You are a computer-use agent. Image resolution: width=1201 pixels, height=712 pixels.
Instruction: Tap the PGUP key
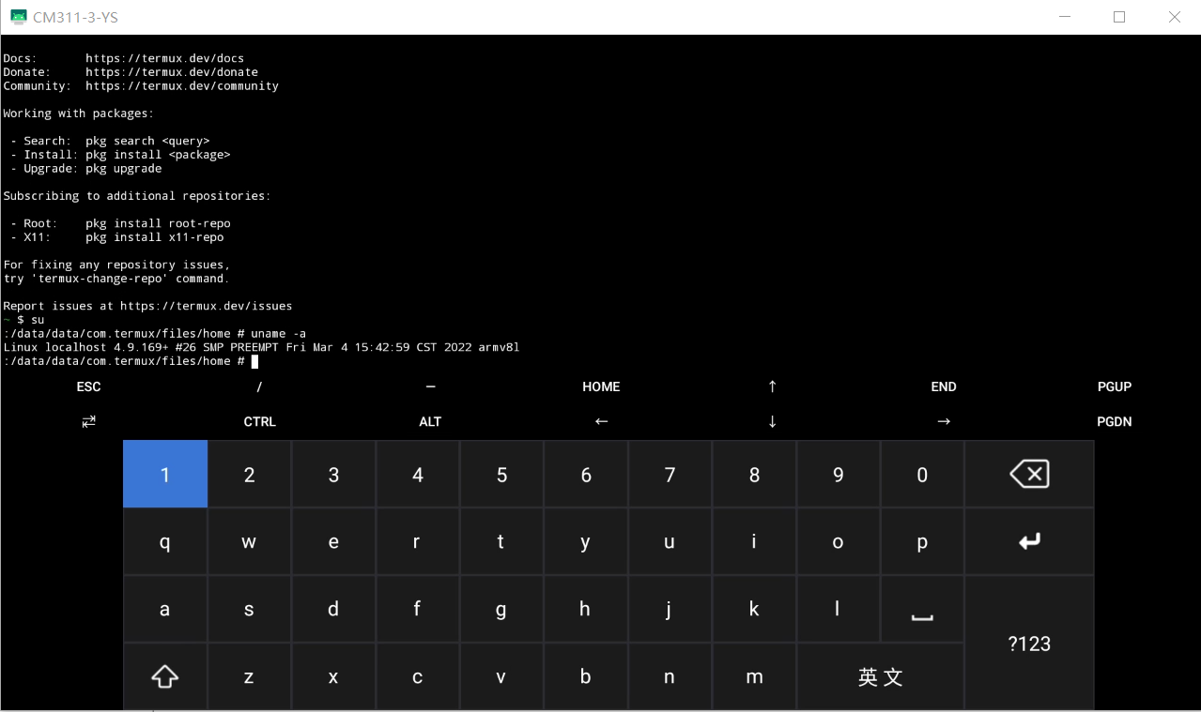tap(1114, 386)
